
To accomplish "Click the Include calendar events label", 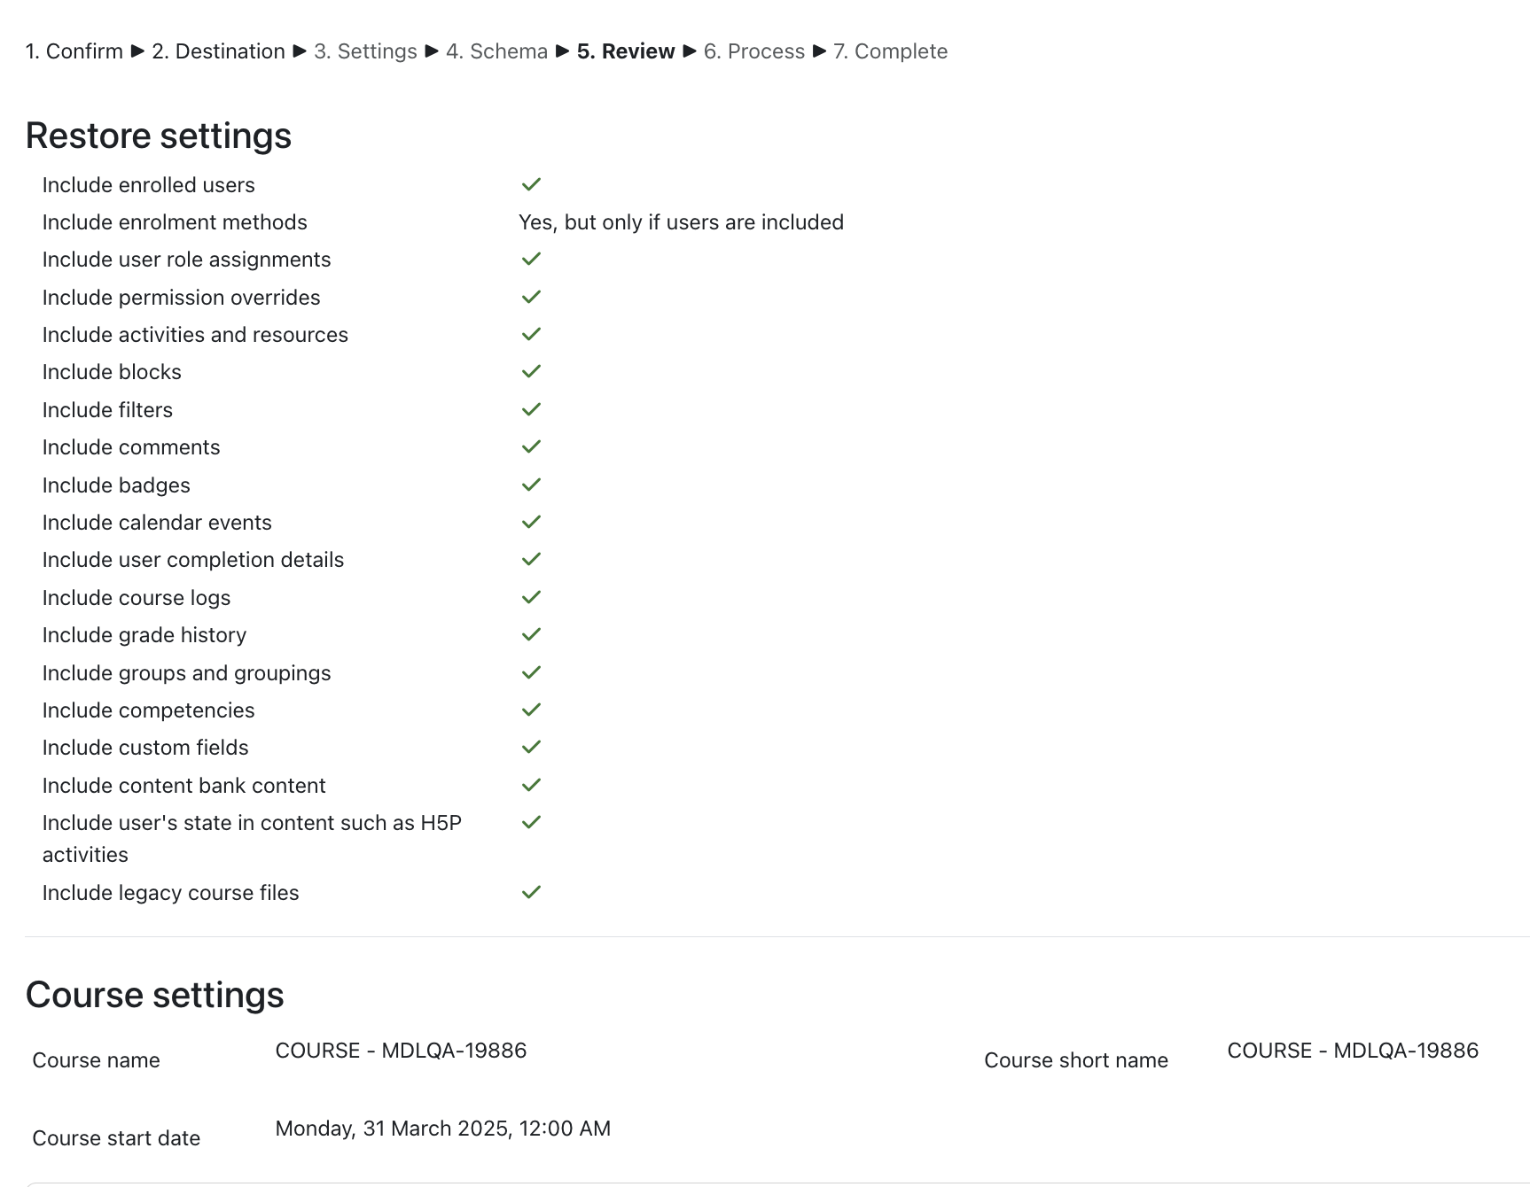I will [157, 523].
